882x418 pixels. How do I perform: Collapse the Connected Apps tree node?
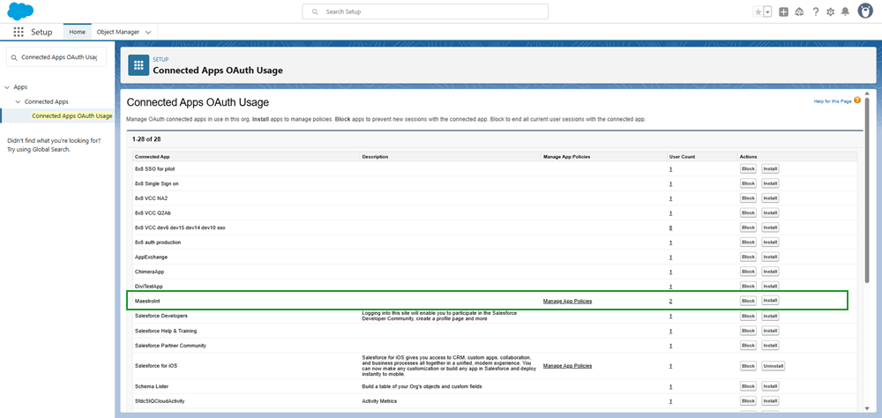(18, 101)
